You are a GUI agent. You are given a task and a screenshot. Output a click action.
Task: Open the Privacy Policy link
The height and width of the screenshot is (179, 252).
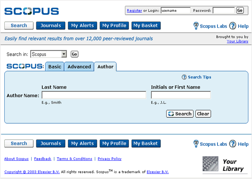pyautogui.click(x=110, y=159)
